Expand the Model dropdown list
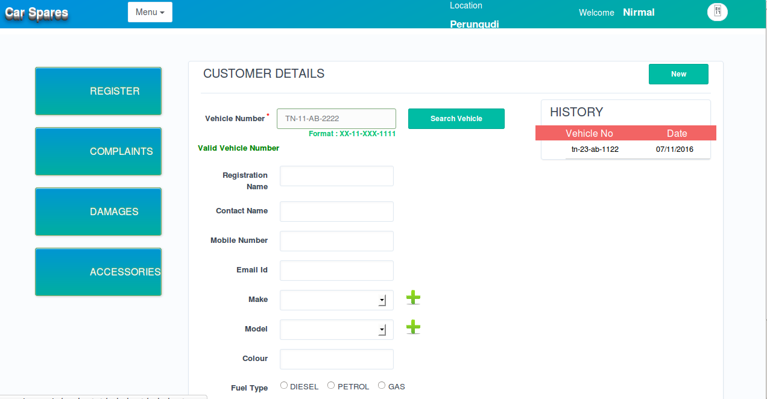The image size is (767, 399). pyautogui.click(x=336, y=330)
